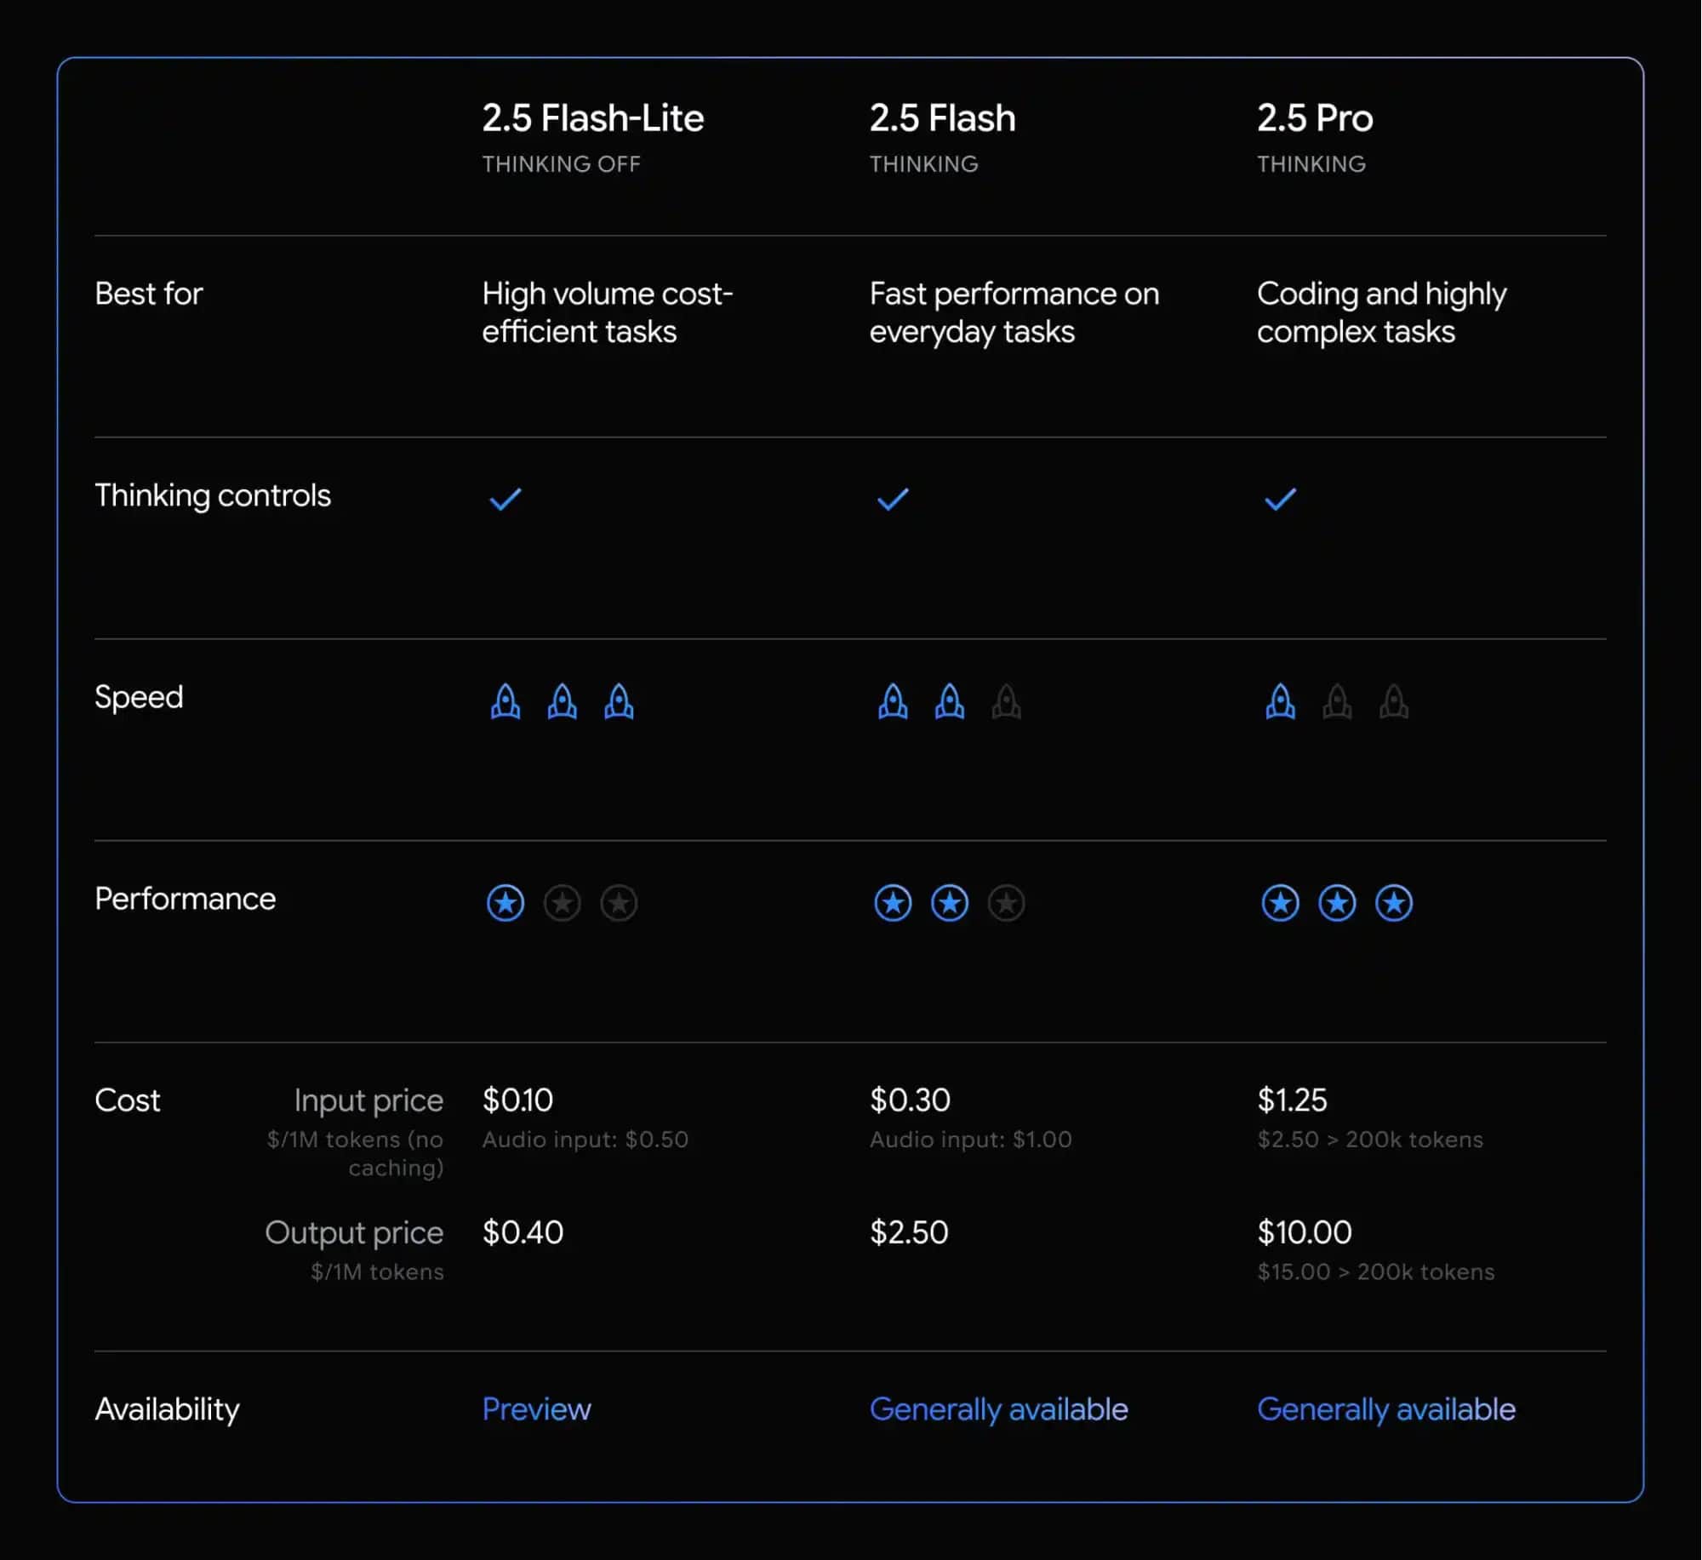Click the third blue star in the 2.5 Pro performance row
The width and height of the screenshot is (1702, 1560).
1394,903
